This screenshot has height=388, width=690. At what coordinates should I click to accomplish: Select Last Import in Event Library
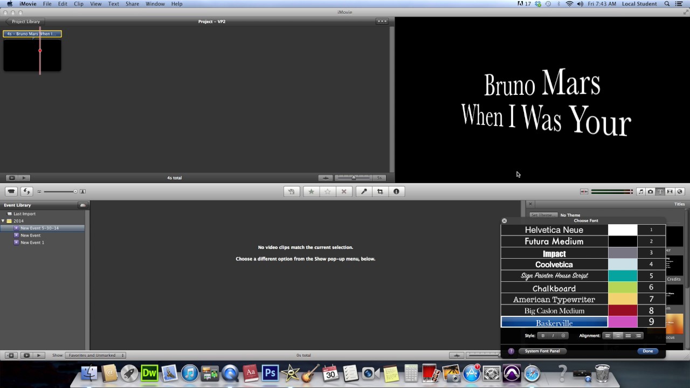(x=24, y=214)
